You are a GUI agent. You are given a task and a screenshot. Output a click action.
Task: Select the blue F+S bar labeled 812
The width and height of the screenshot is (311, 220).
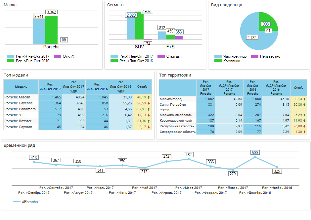(162, 35)
